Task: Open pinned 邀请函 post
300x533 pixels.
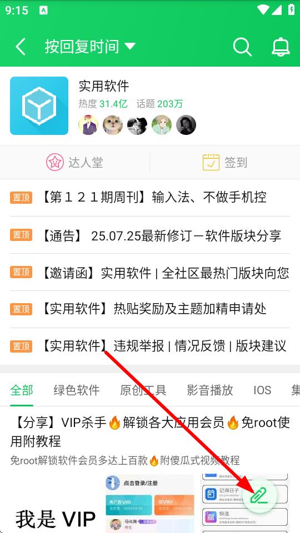Action: [149, 272]
